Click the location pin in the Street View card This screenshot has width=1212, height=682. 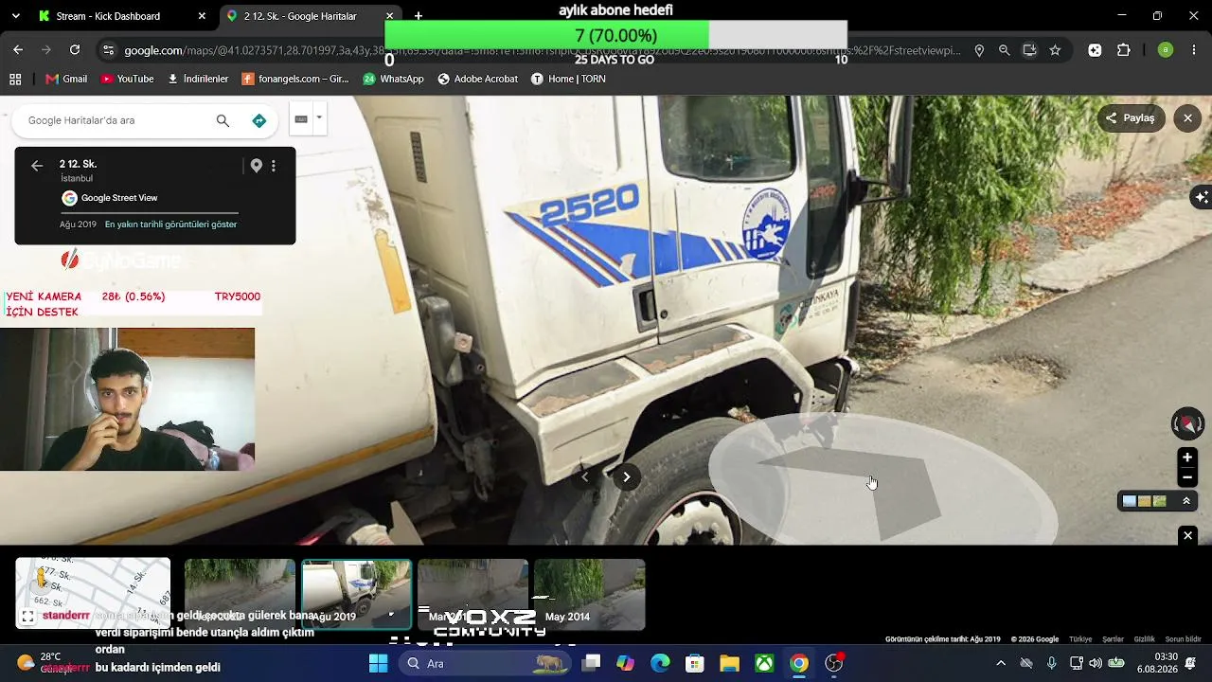pos(256,166)
